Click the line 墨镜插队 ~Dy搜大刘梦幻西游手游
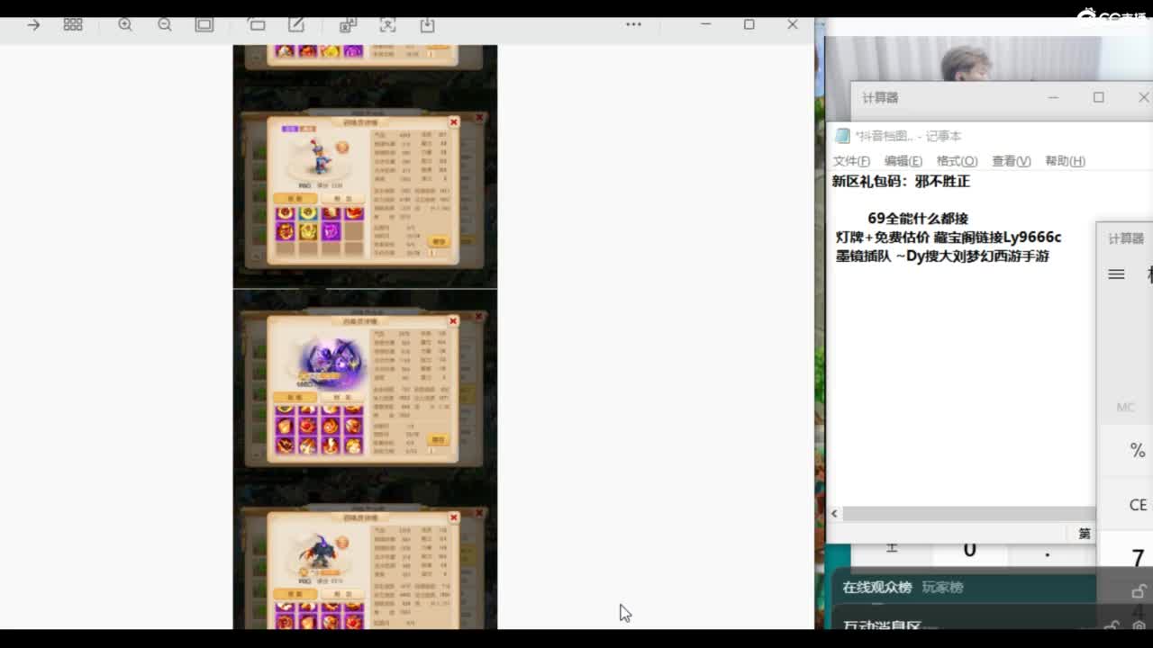This screenshot has height=648, width=1153. 942,256
